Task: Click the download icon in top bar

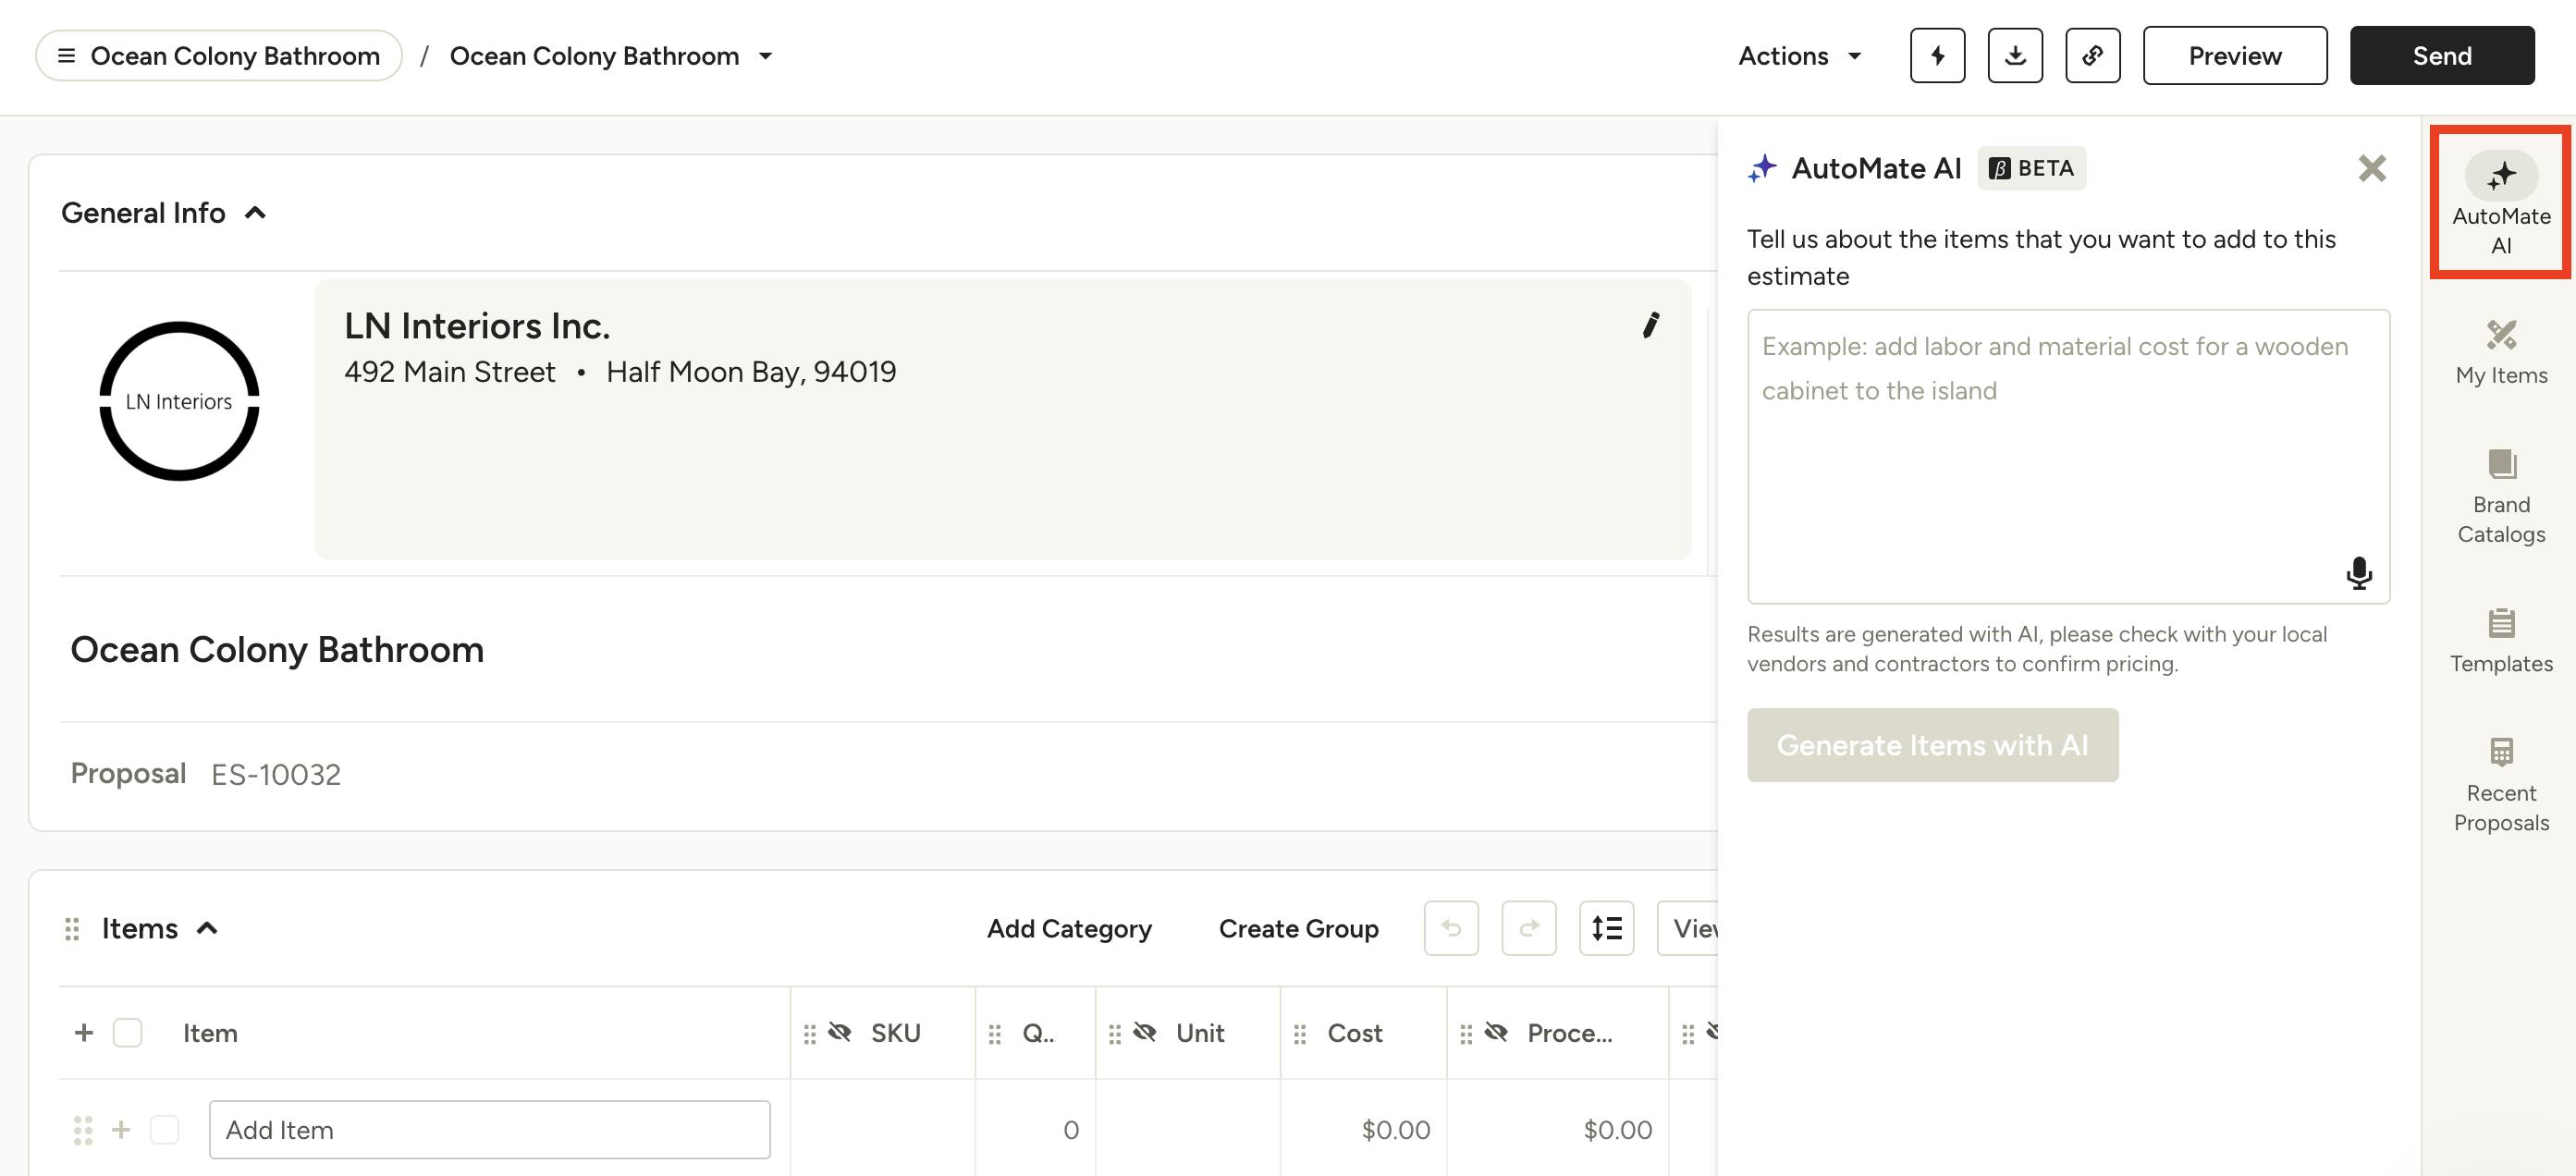Action: pos(2015,56)
